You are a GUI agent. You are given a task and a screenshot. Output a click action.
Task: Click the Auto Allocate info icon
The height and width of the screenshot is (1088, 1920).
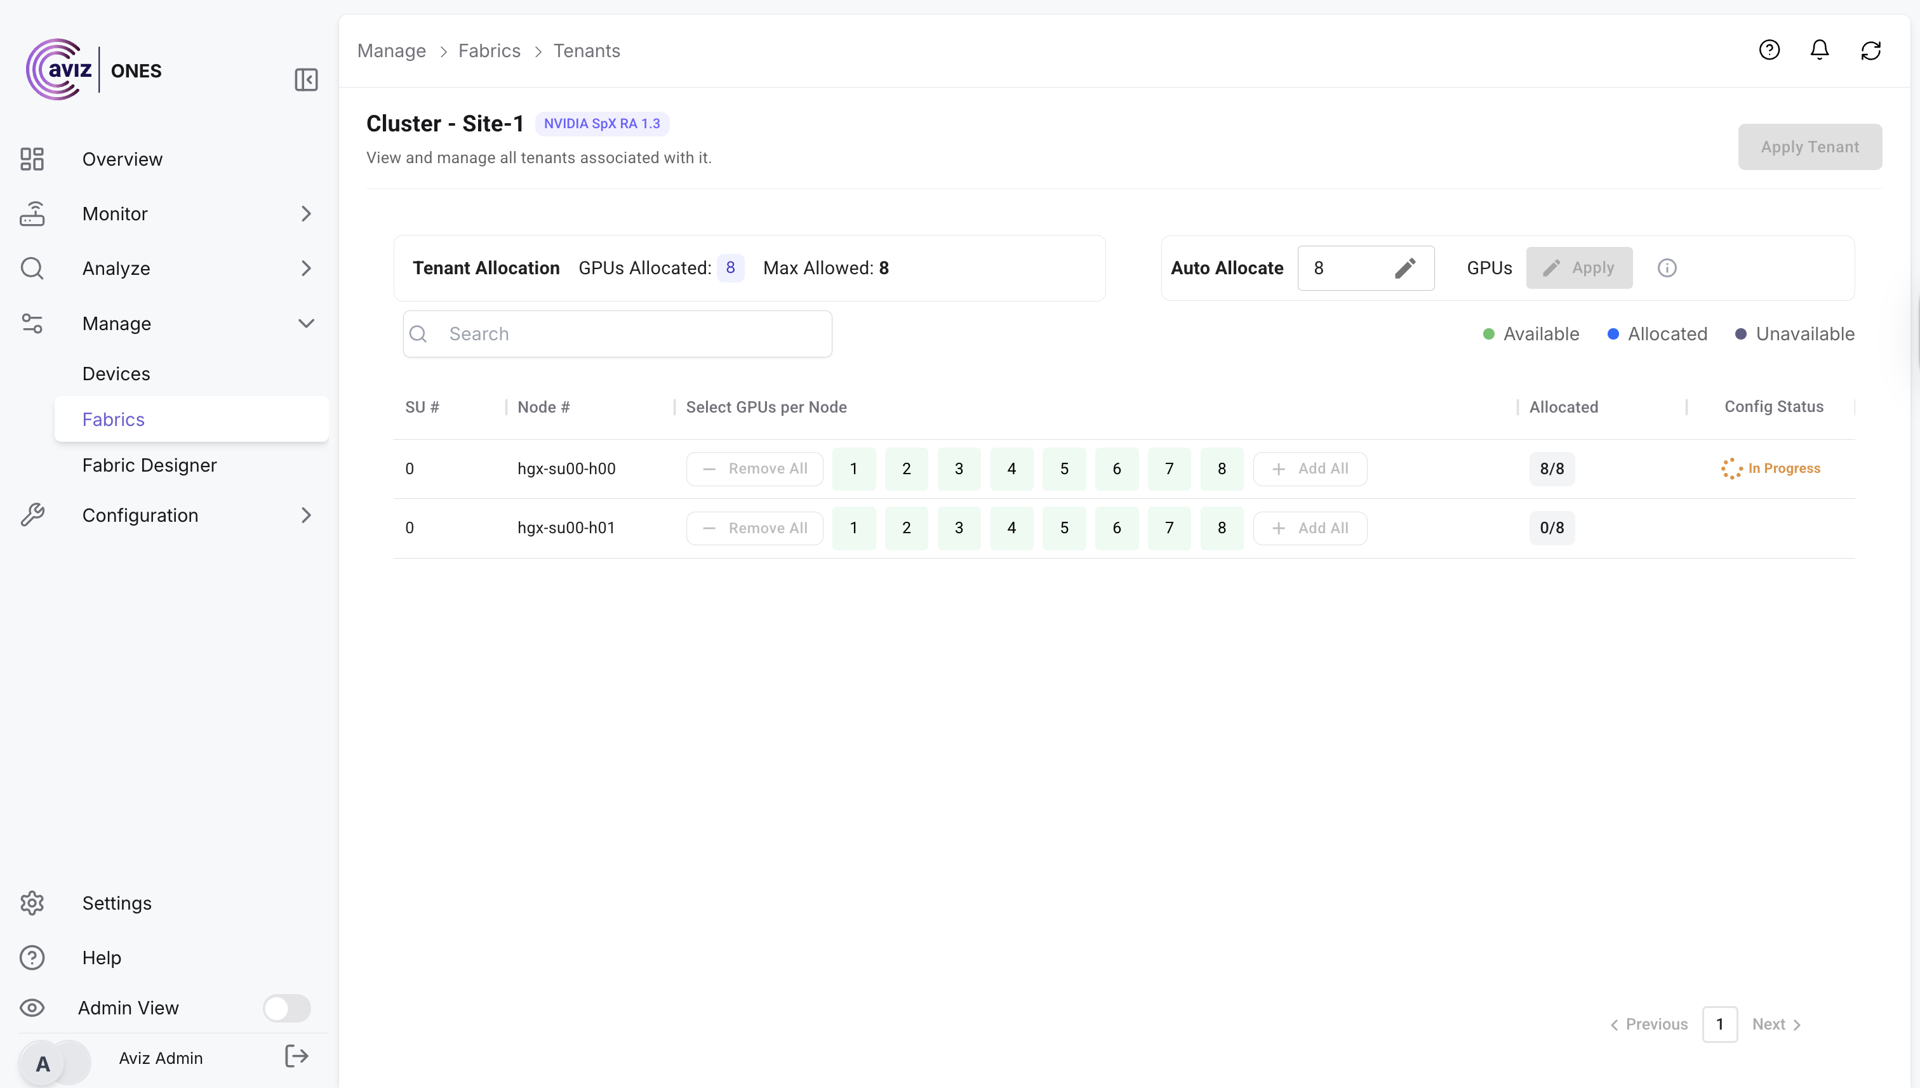(x=1667, y=267)
